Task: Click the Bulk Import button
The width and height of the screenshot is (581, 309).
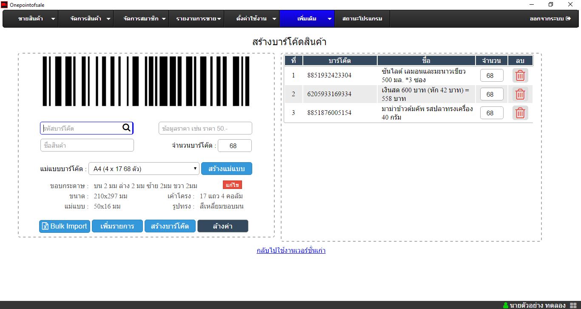Action: [65, 226]
